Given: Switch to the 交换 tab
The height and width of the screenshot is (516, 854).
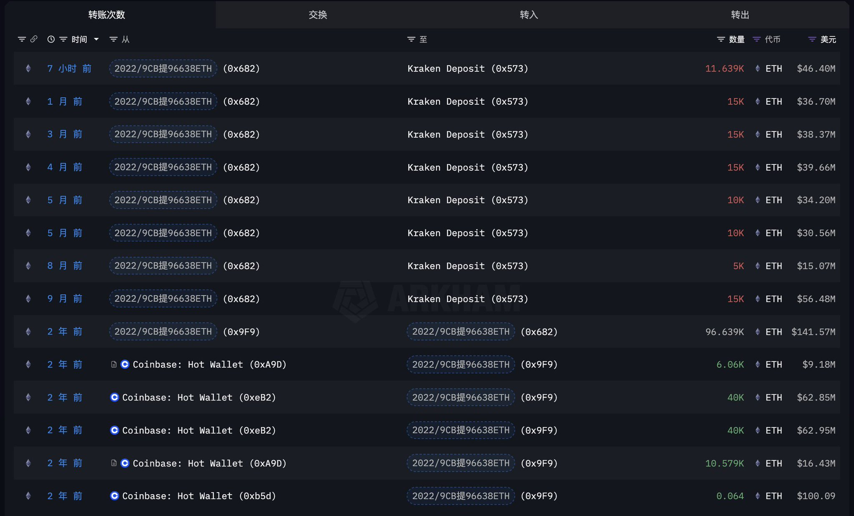Looking at the screenshot, I should [x=318, y=15].
